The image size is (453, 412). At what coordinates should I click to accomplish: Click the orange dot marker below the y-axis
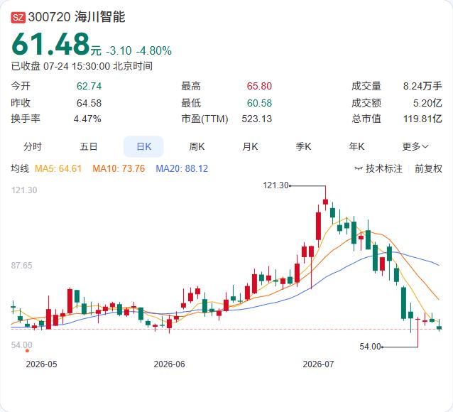point(27,351)
